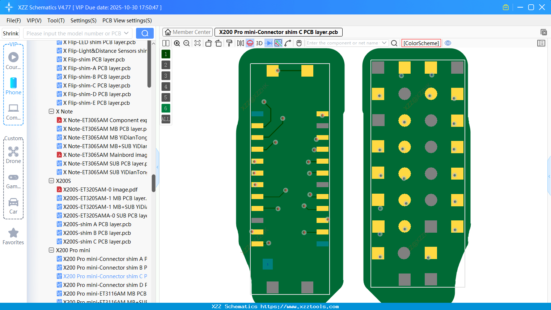Image resolution: width=551 pixels, height=310 pixels.
Task: Collapse the X200S tree node
Action: coord(51,181)
